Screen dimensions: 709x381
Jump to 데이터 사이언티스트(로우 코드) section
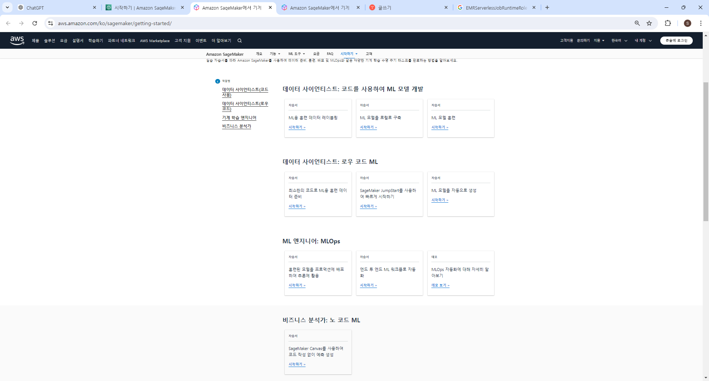point(245,106)
